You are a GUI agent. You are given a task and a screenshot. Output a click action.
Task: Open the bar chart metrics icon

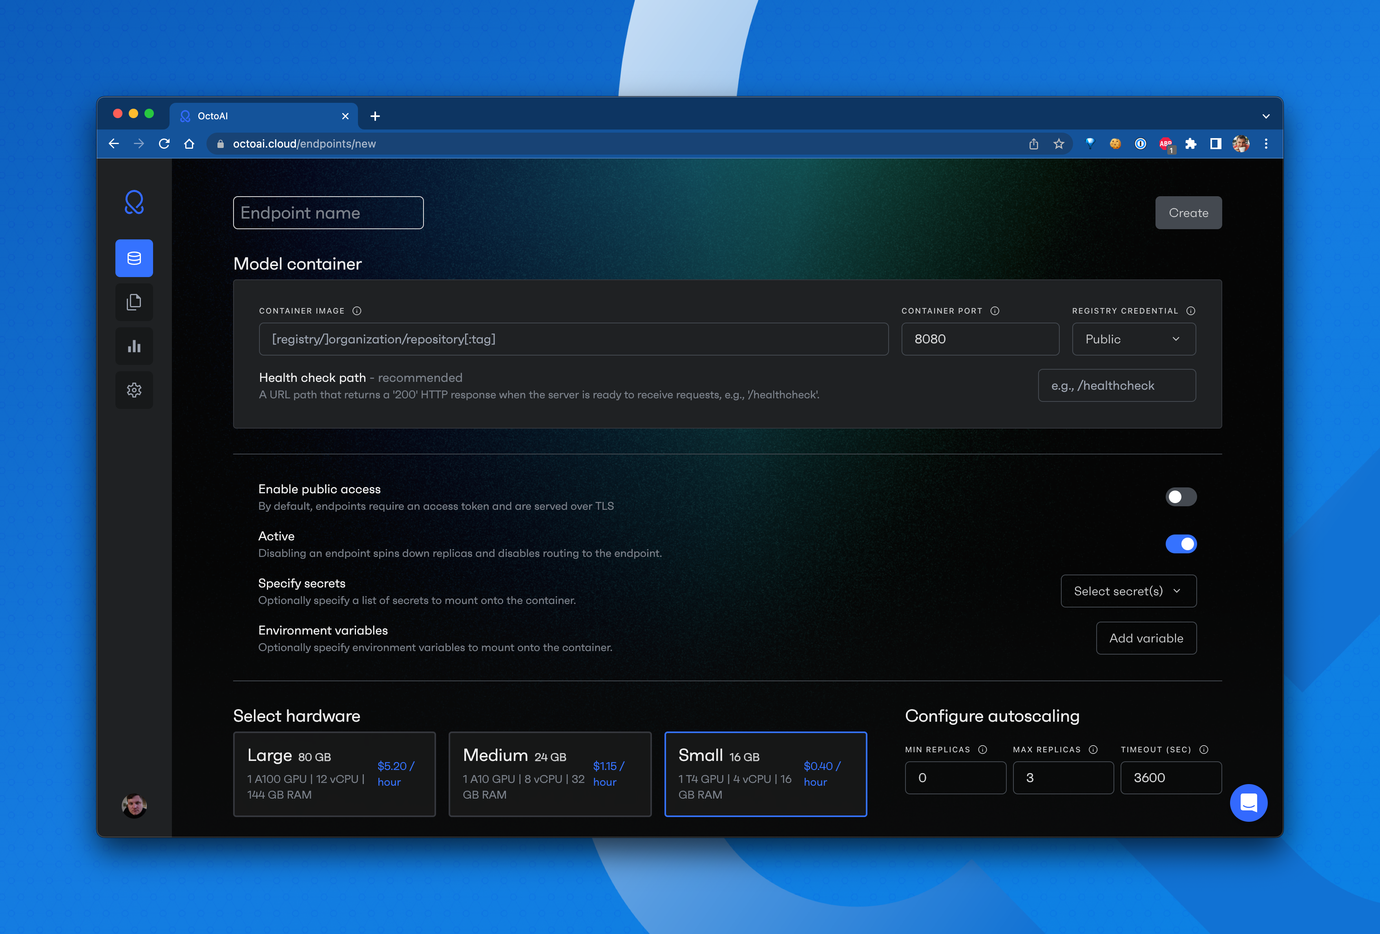pyautogui.click(x=134, y=346)
